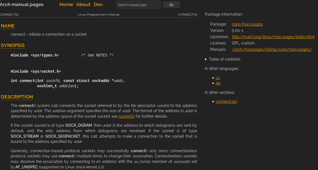Image resolution: width=318 pixels, height=170 pixels.
Task: Click the Arch manual pages site title
Action: click(22, 5)
